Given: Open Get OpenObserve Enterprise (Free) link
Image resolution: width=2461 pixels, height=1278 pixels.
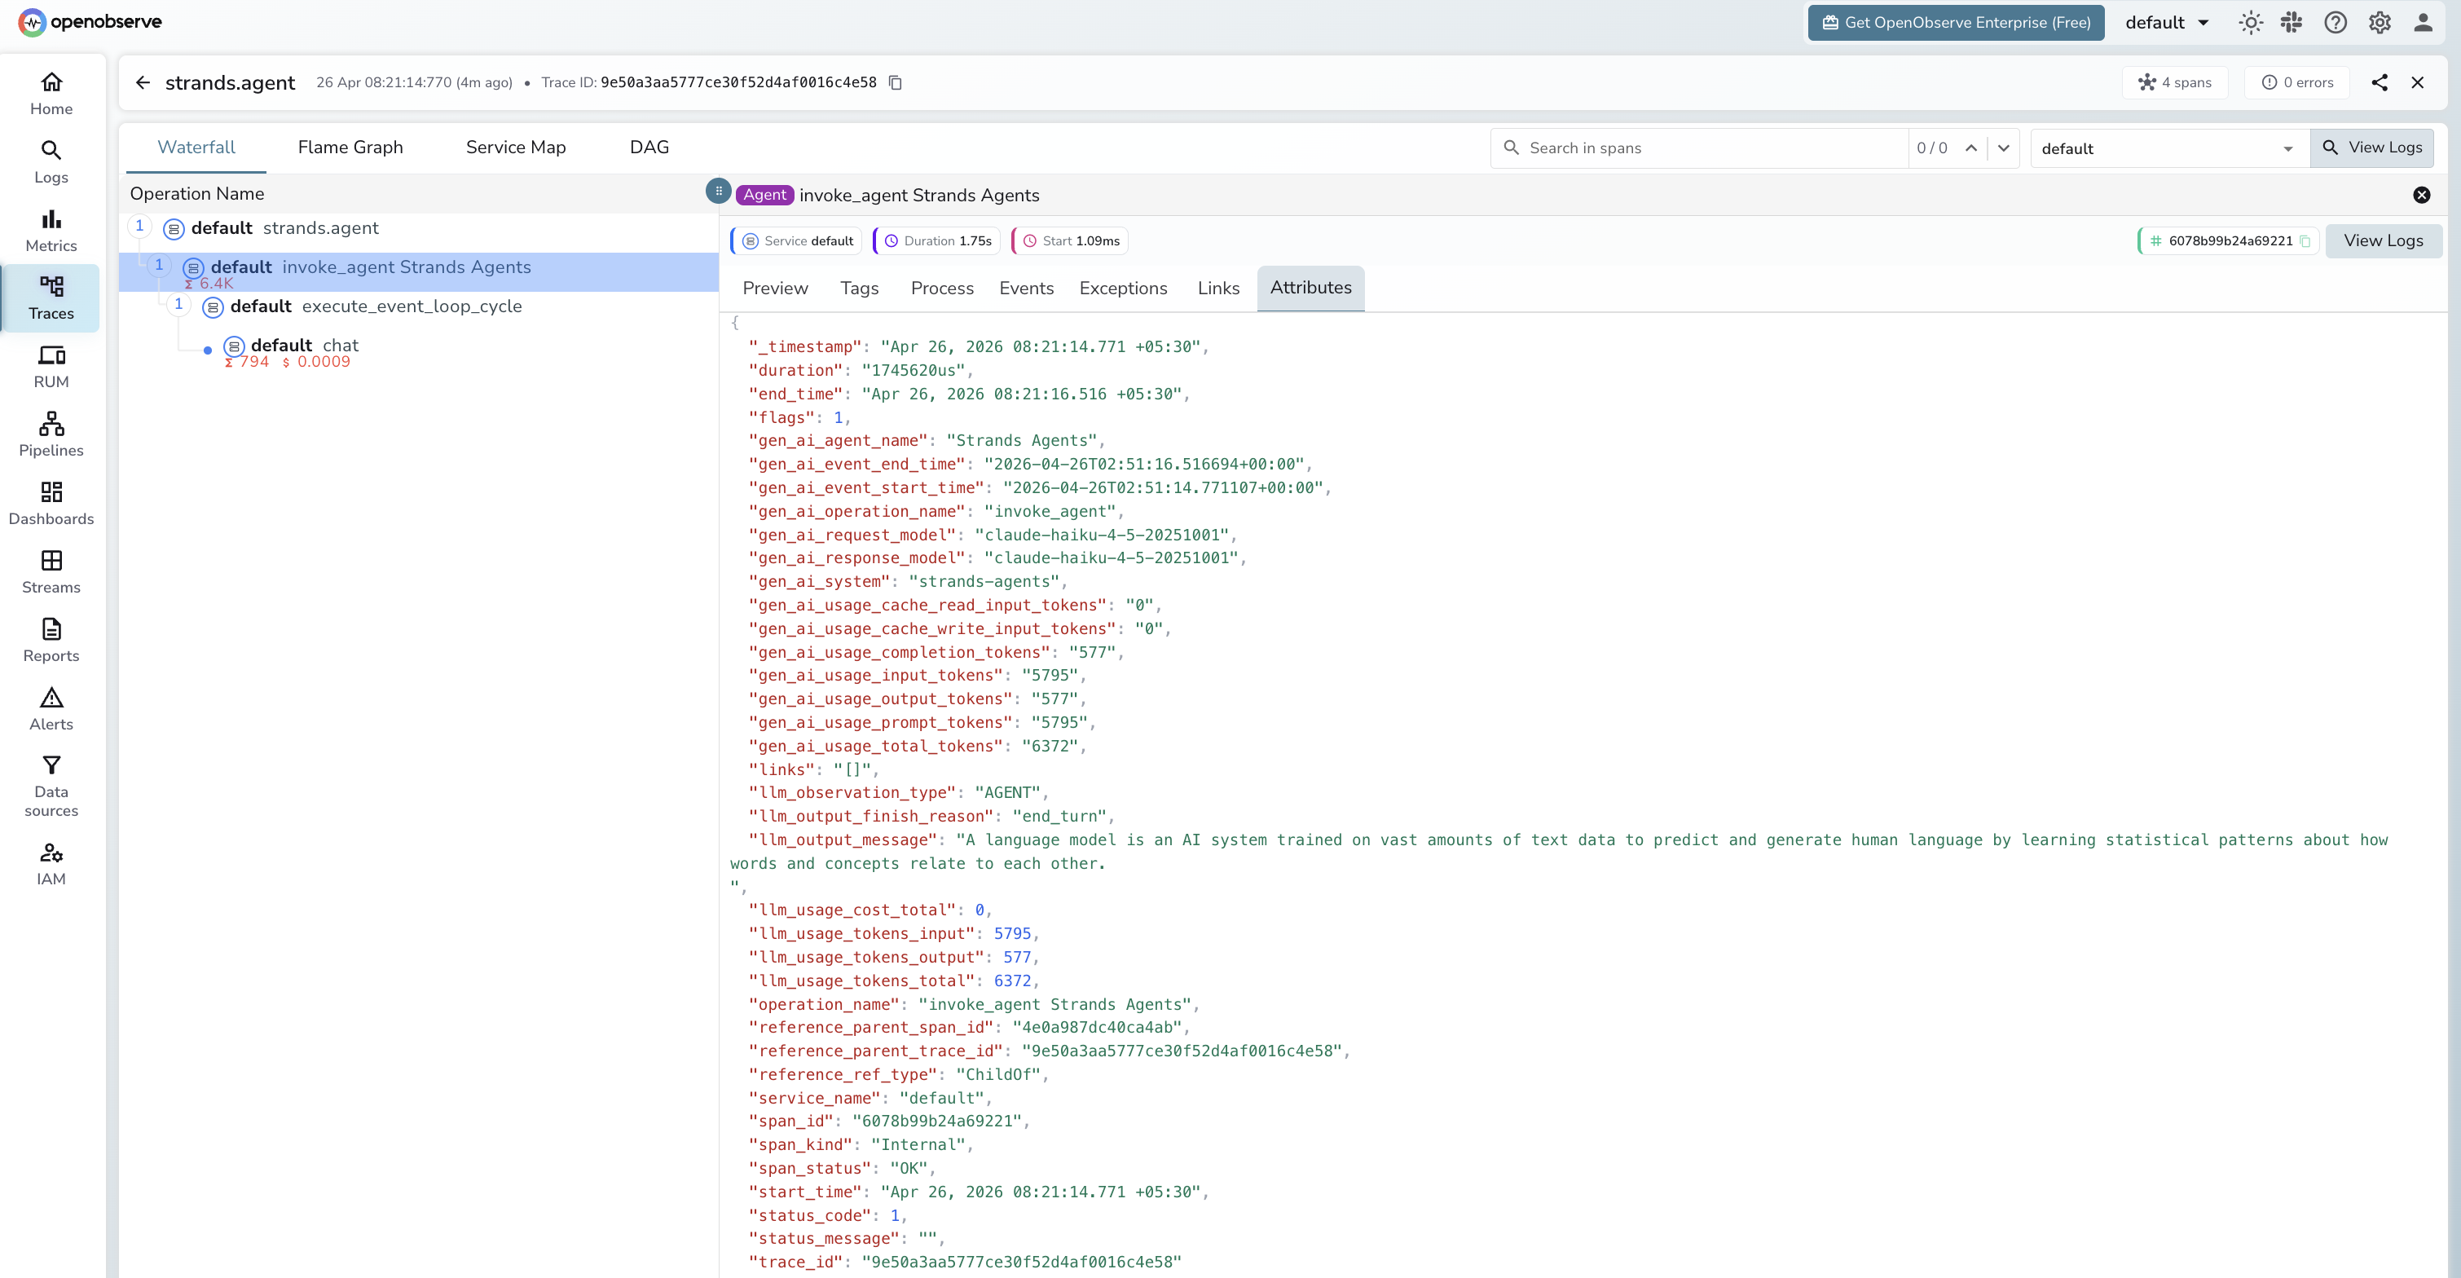Looking at the screenshot, I should [1955, 22].
